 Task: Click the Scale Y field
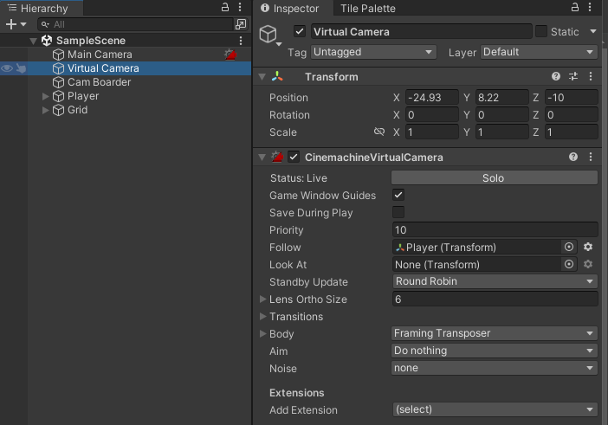(501, 132)
